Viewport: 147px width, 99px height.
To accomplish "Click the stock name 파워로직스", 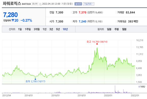I will point(12,4).
